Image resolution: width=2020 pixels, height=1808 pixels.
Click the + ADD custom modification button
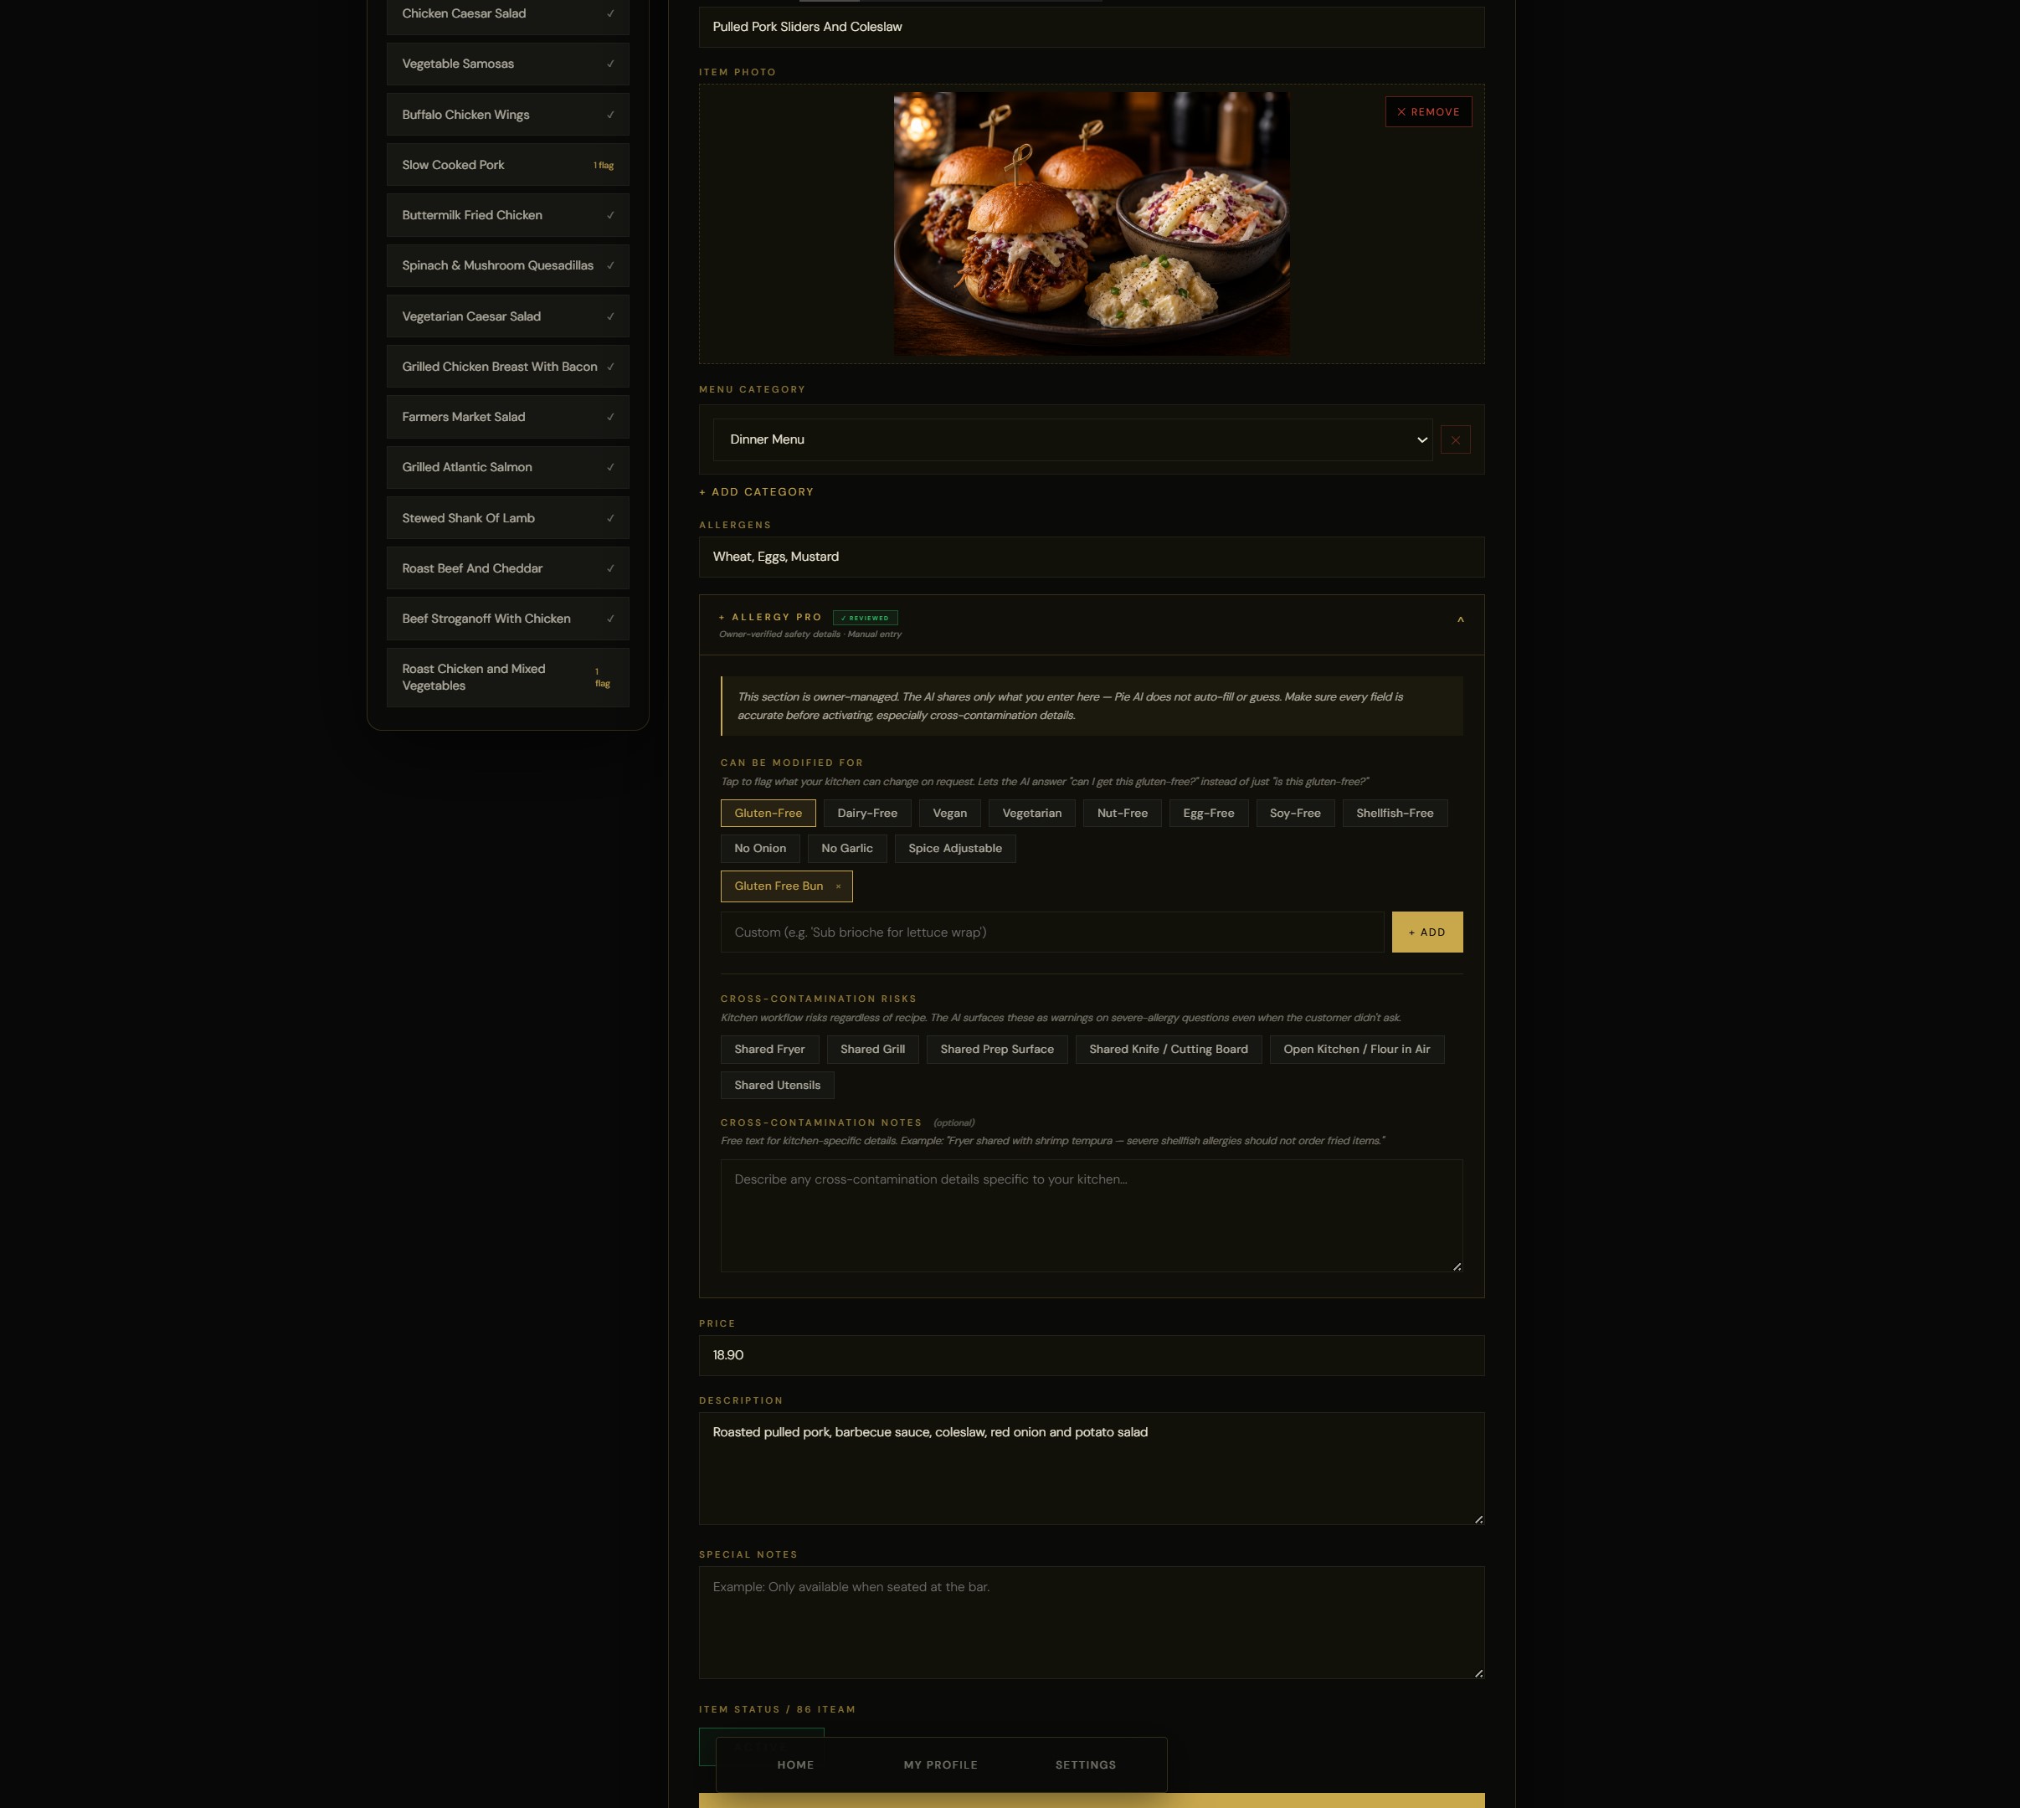(x=1426, y=932)
